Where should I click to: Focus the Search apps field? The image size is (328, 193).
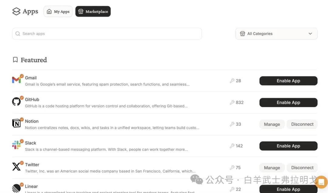tap(107, 34)
